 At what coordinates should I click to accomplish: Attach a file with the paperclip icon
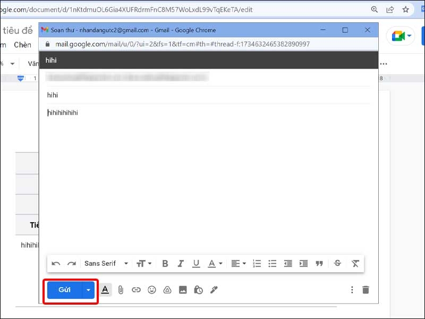click(x=121, y=290)
